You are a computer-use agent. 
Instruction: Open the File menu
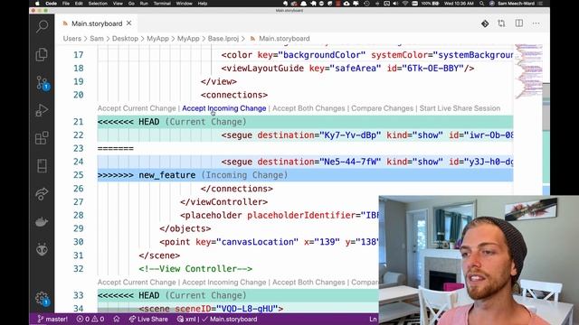coord(66,4)
